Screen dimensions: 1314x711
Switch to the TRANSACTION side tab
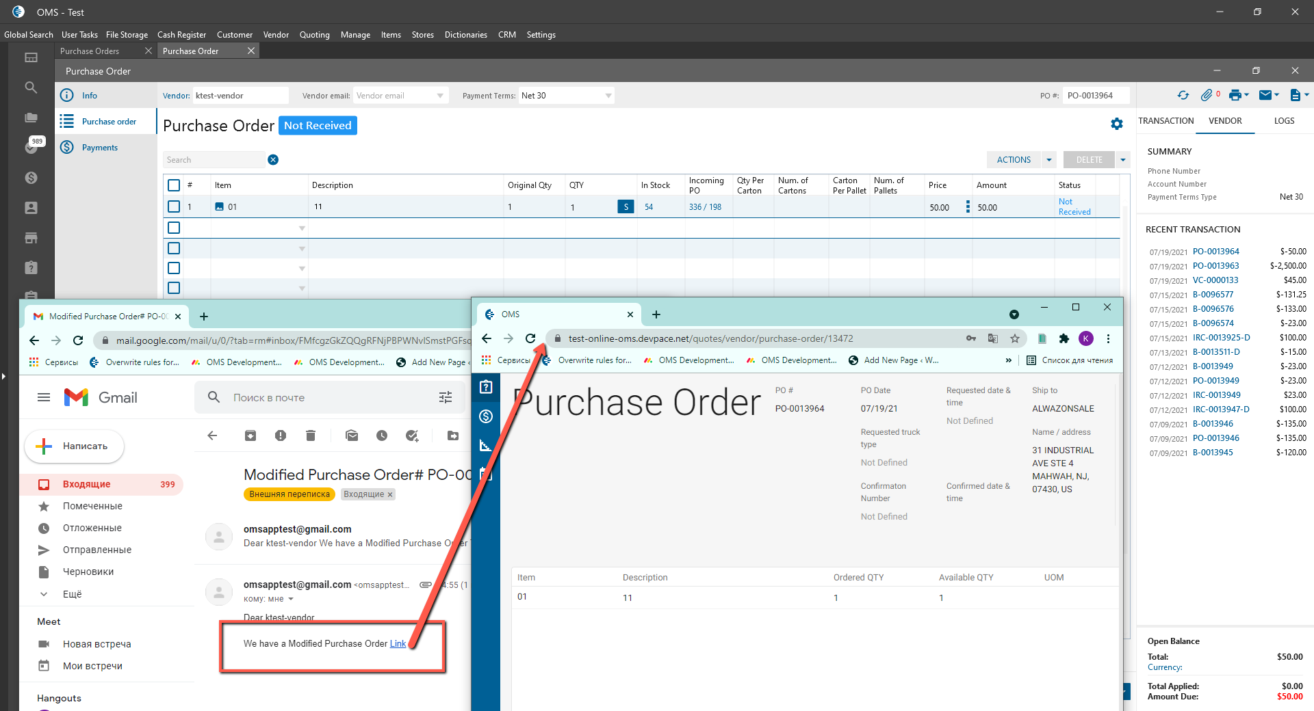pos(1165,121)
